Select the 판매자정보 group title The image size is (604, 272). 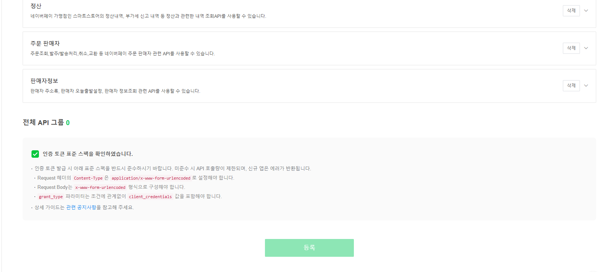[x=44, y=81]
